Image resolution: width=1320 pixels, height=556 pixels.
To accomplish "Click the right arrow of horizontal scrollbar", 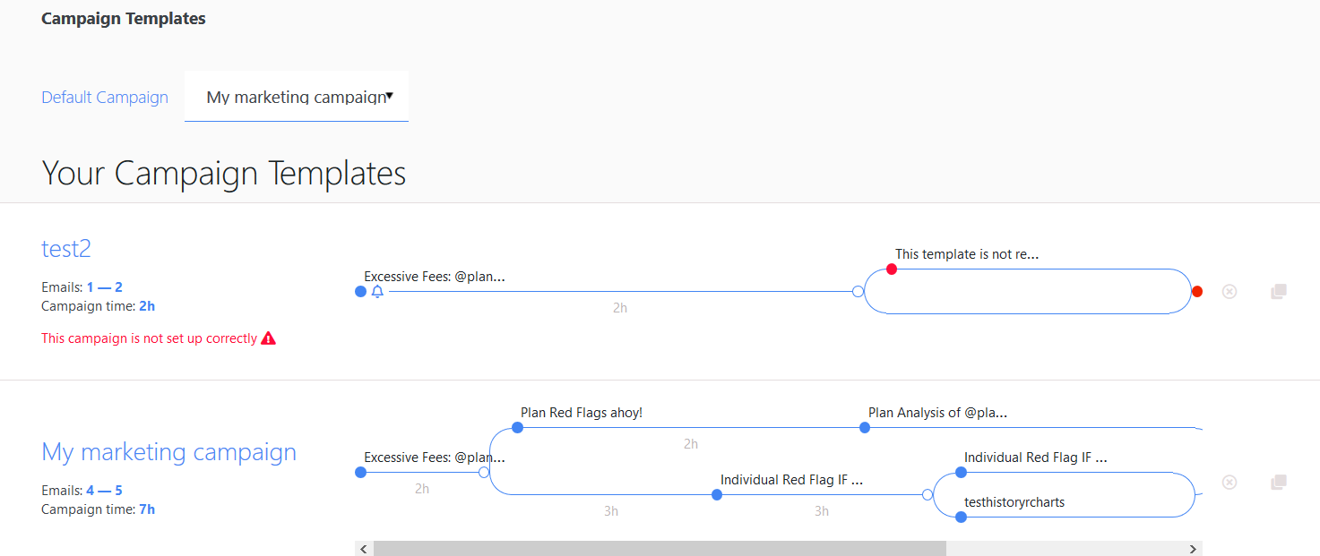I will [1193, 549].
